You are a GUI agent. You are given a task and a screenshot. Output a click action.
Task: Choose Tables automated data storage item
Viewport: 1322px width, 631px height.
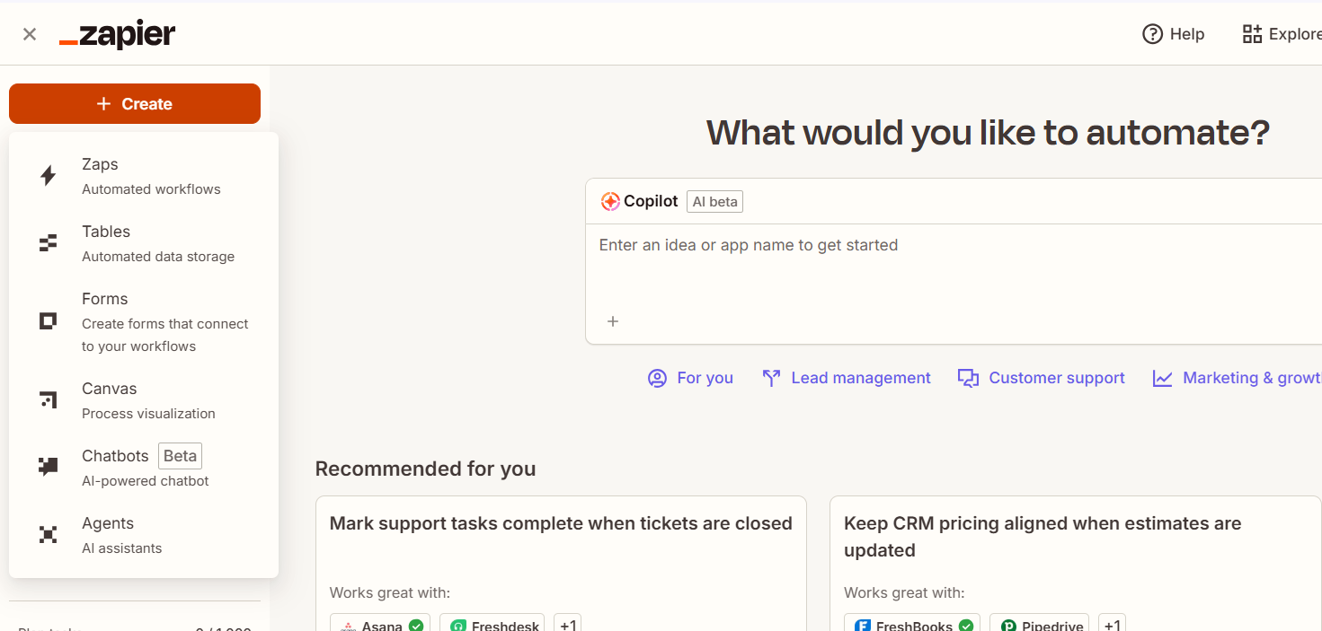point(157,243)
